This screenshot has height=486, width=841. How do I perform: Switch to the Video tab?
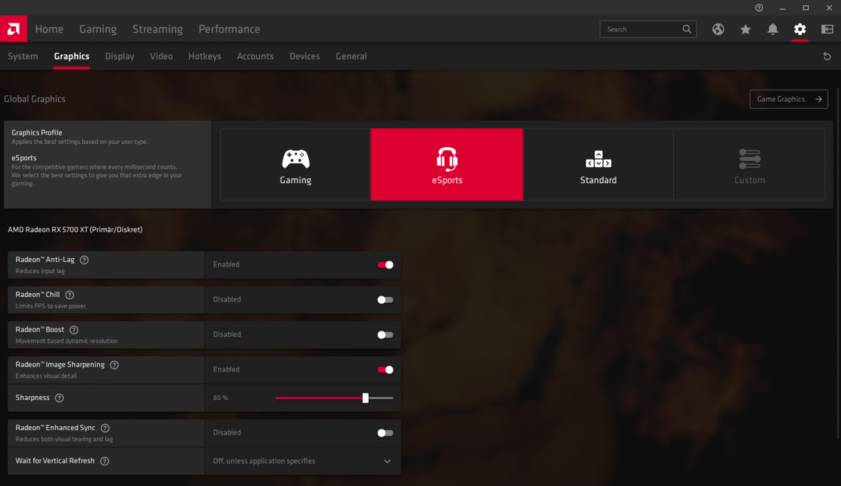[x=162, y=56]
